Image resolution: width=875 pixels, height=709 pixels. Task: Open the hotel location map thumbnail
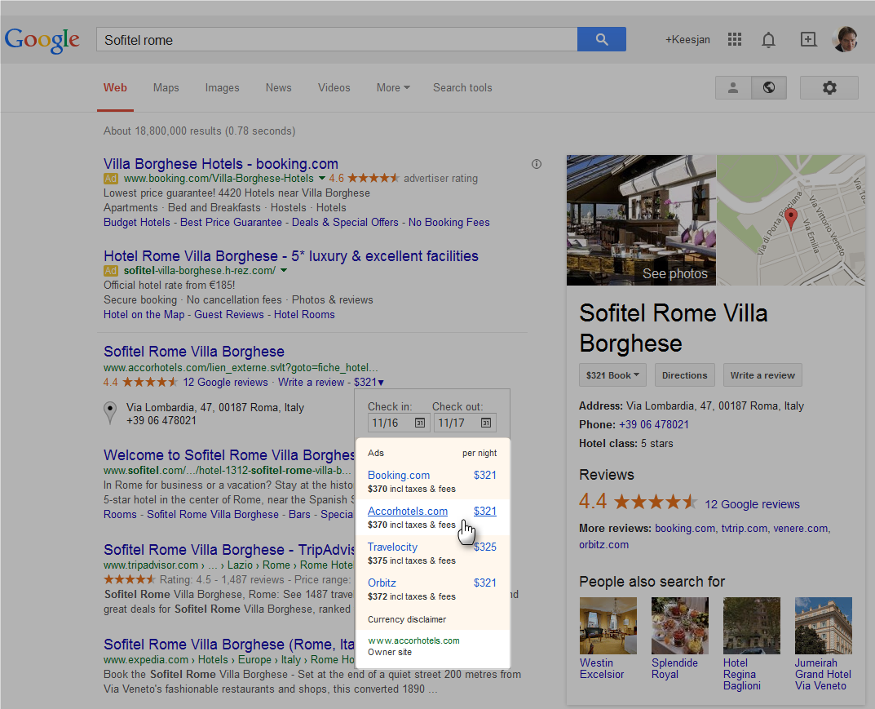[x=791, y=220]
